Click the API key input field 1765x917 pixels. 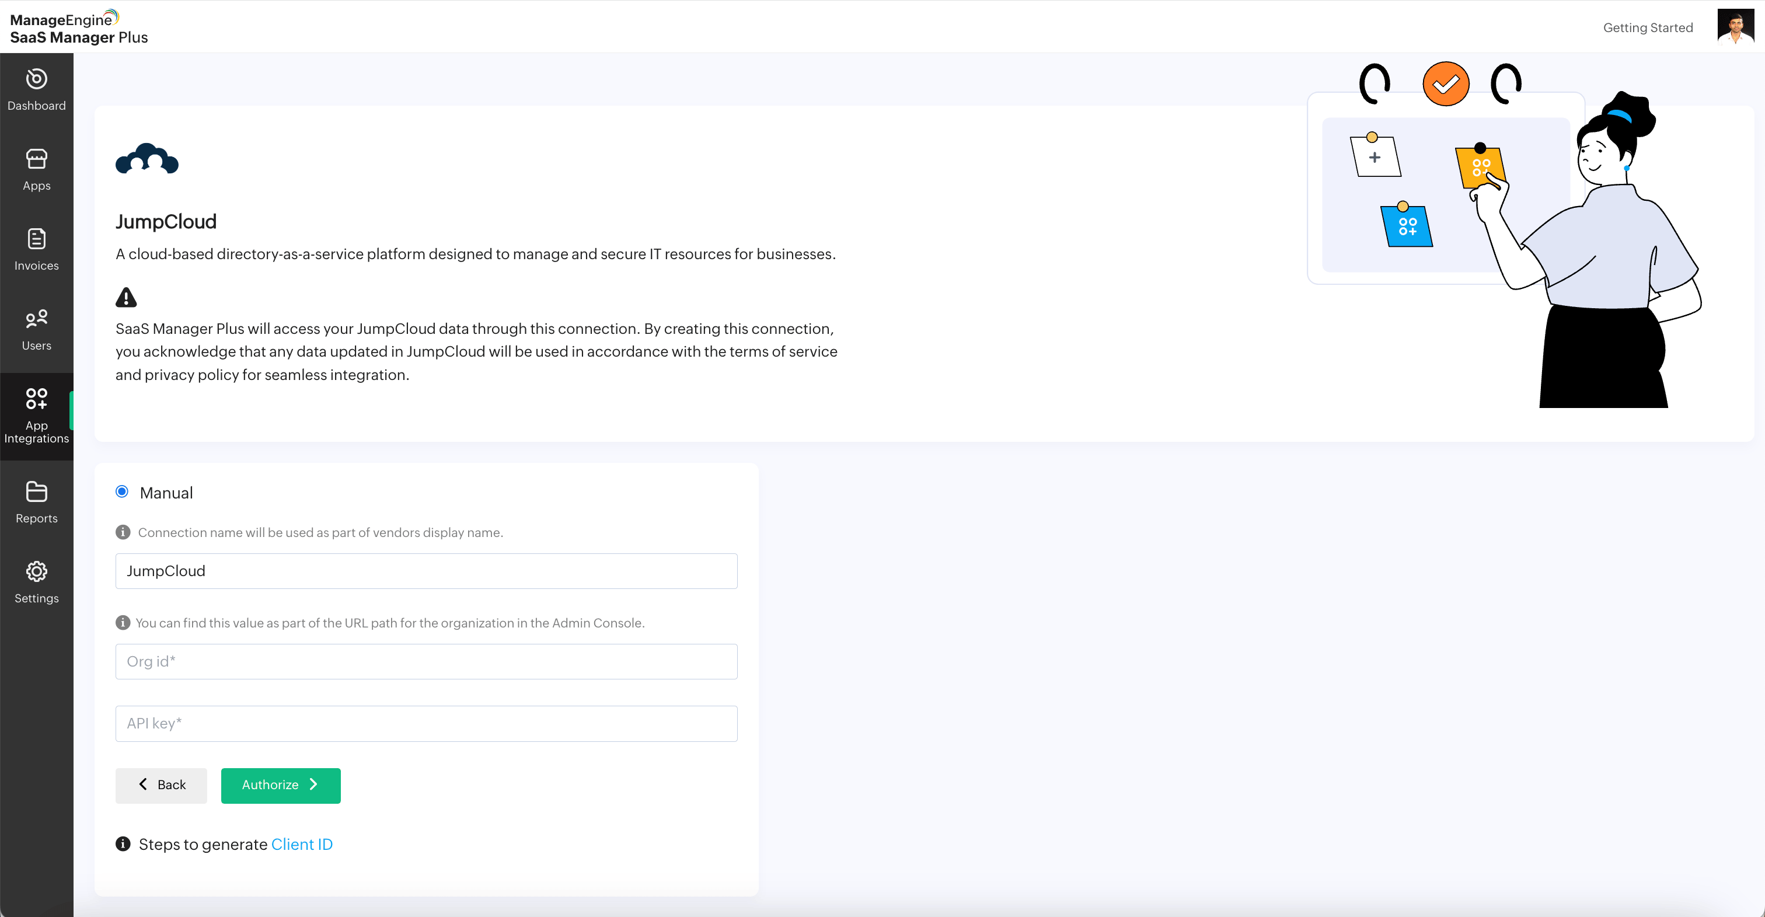[425, 723]
